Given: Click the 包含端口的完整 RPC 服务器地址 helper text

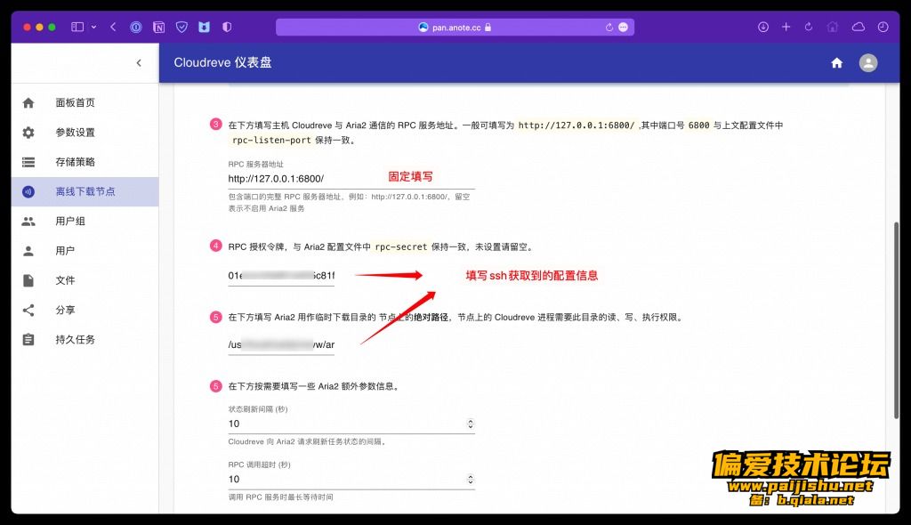Looking at the screenshot, I should (x=349, y=202).
